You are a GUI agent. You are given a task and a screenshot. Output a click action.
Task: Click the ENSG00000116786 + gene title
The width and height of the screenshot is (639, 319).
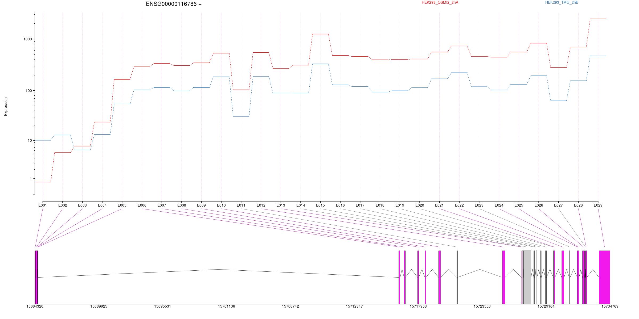[174, 4]
